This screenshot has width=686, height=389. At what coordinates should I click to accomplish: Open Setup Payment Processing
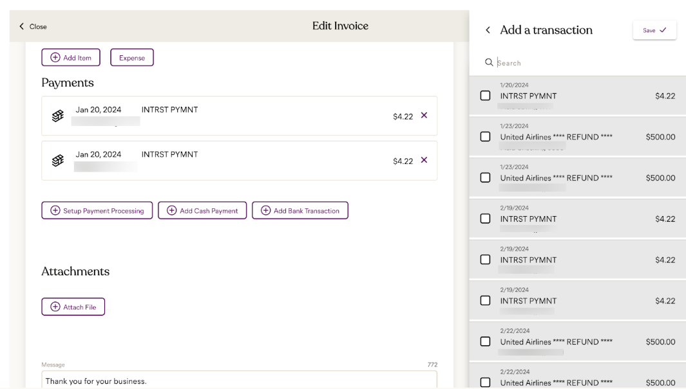coord(97,210)
